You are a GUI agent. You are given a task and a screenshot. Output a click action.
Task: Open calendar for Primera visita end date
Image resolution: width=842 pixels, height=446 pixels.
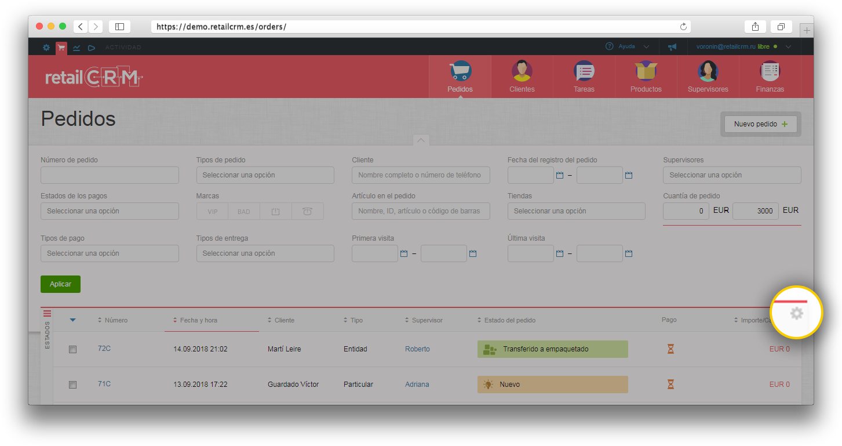tap(473, 253)
